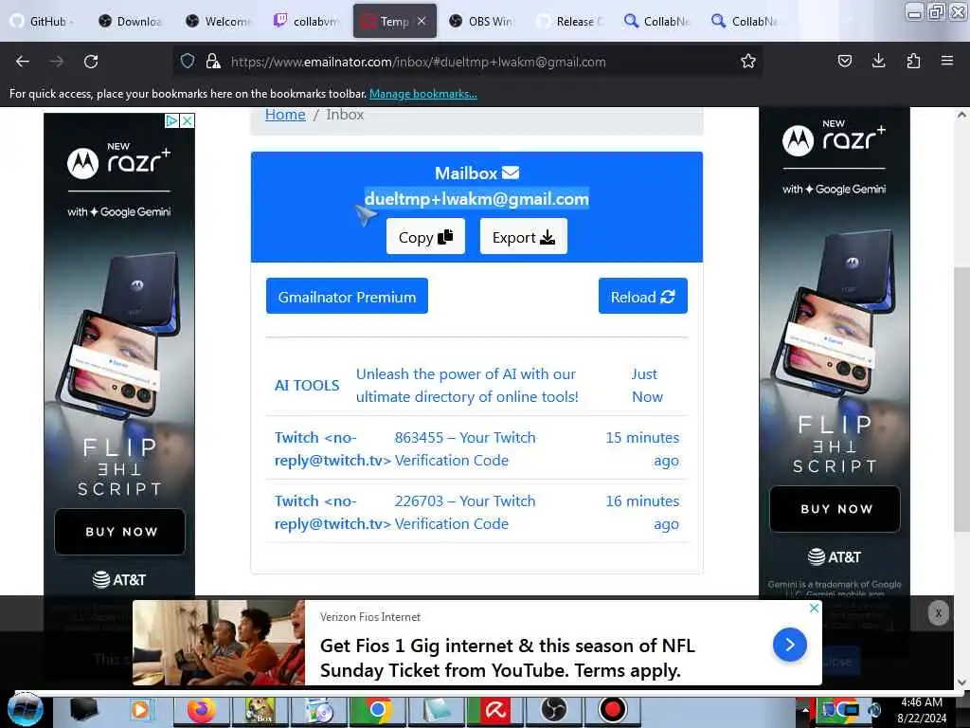Open OBS Studio from the taskbar
970x728 pixels.
click(x=553, y=710)
